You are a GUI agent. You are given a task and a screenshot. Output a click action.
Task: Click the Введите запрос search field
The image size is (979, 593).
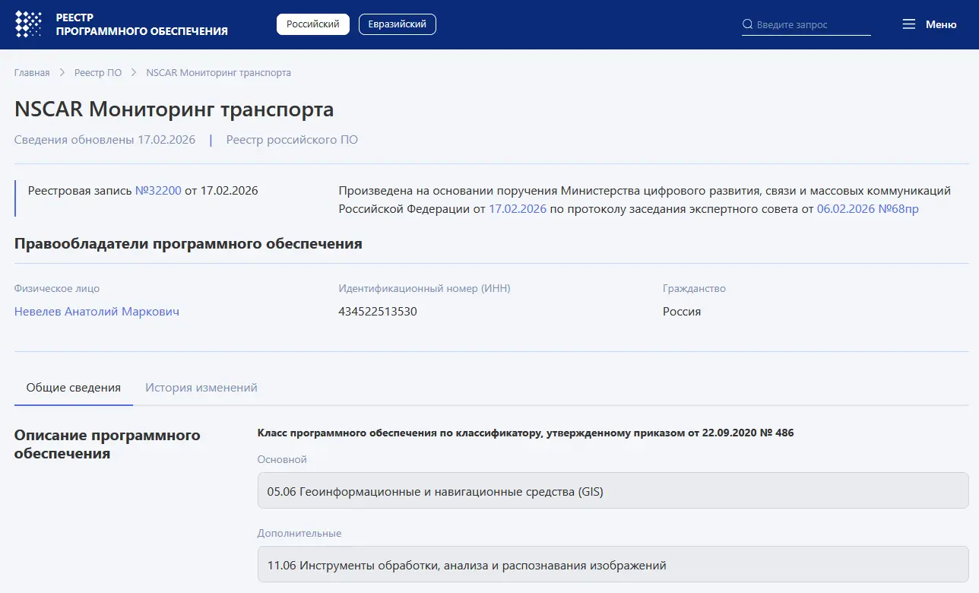coord(806,24)
